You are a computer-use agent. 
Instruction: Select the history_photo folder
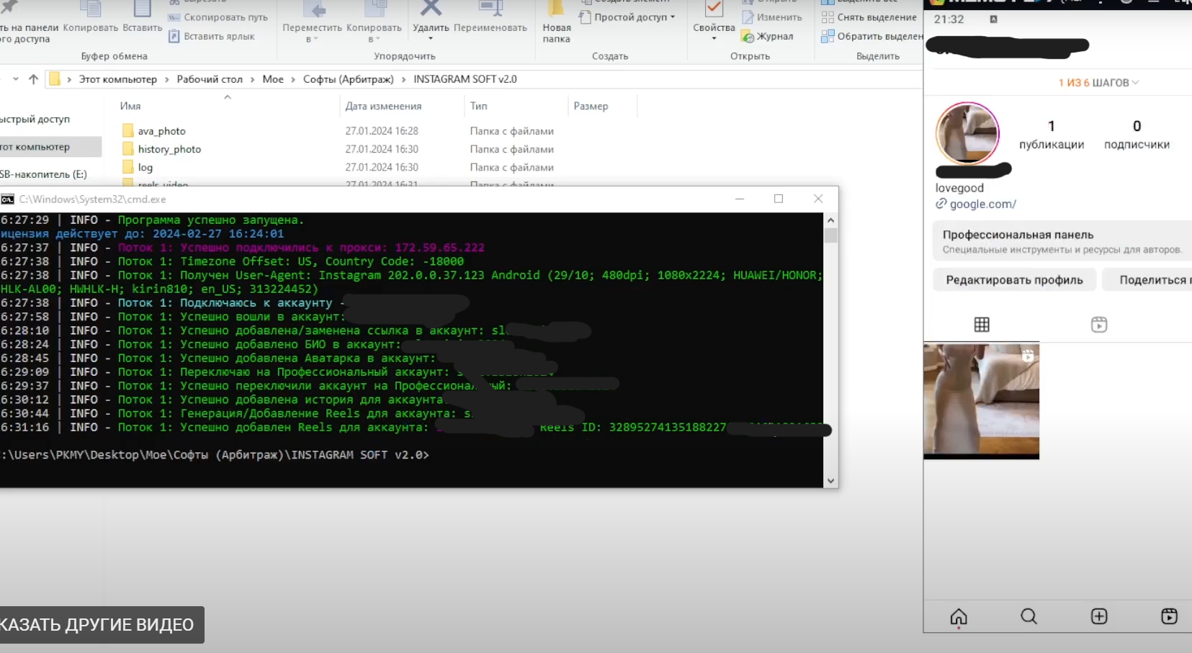(169, 149)
